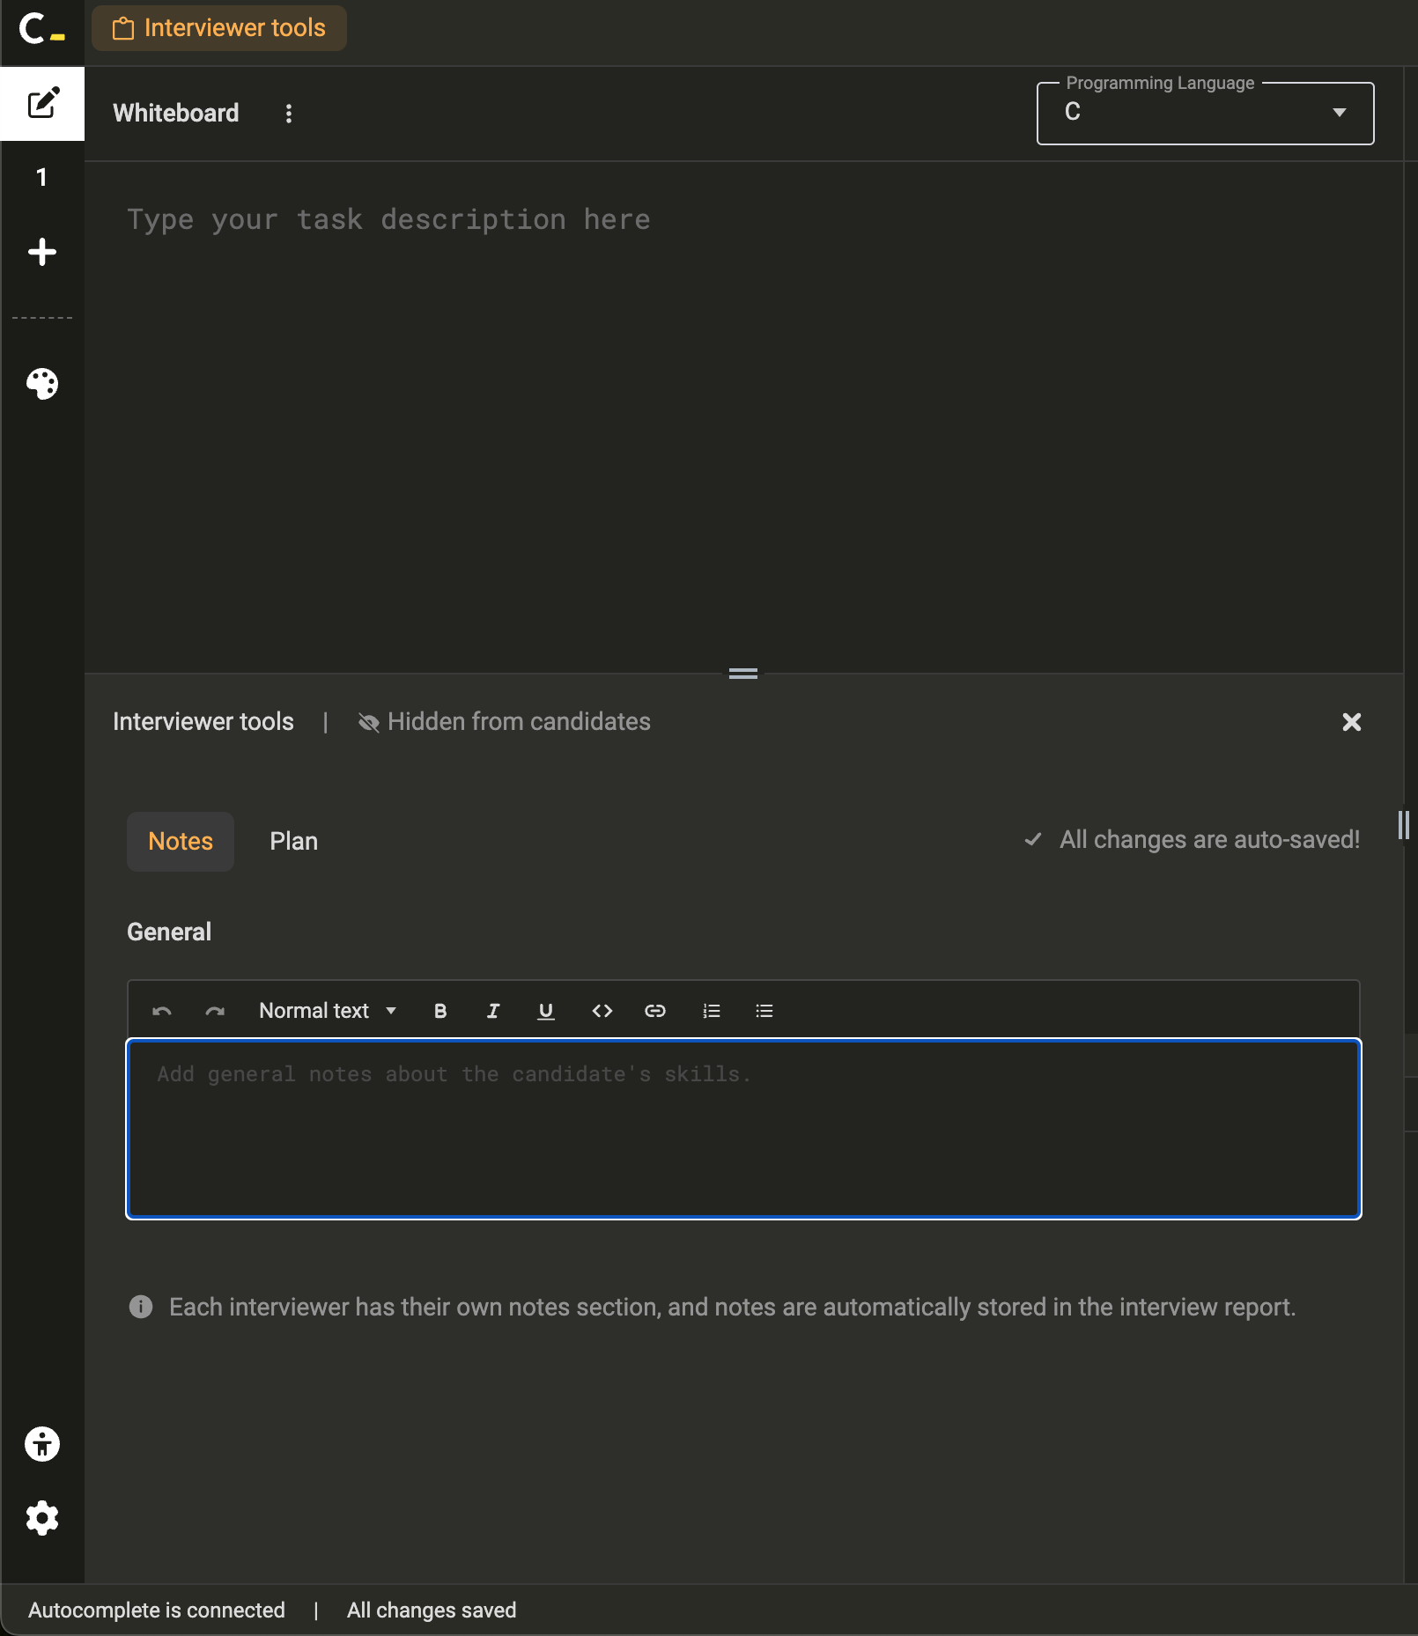Click the undo icon in notes toolbar

coord(162,1011)
